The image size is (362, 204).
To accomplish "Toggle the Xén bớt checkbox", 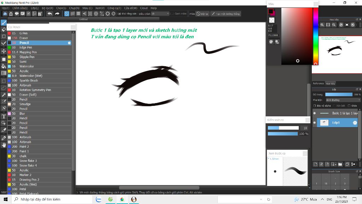I will [x=334, y=106].
